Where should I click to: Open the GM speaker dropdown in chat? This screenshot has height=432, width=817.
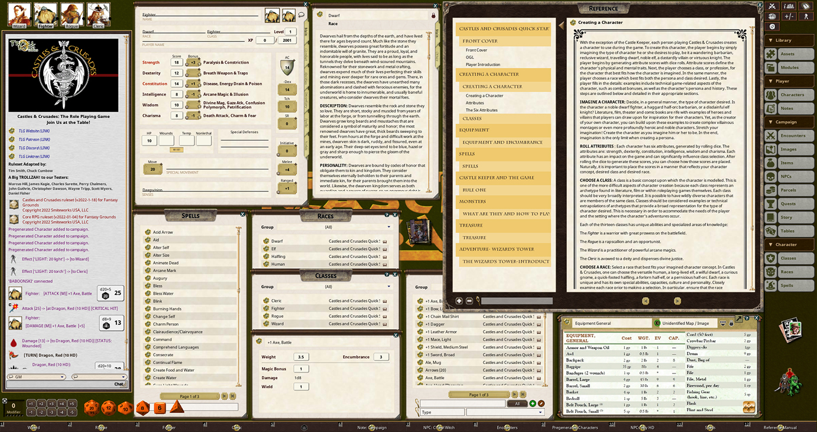pos(36,376)
